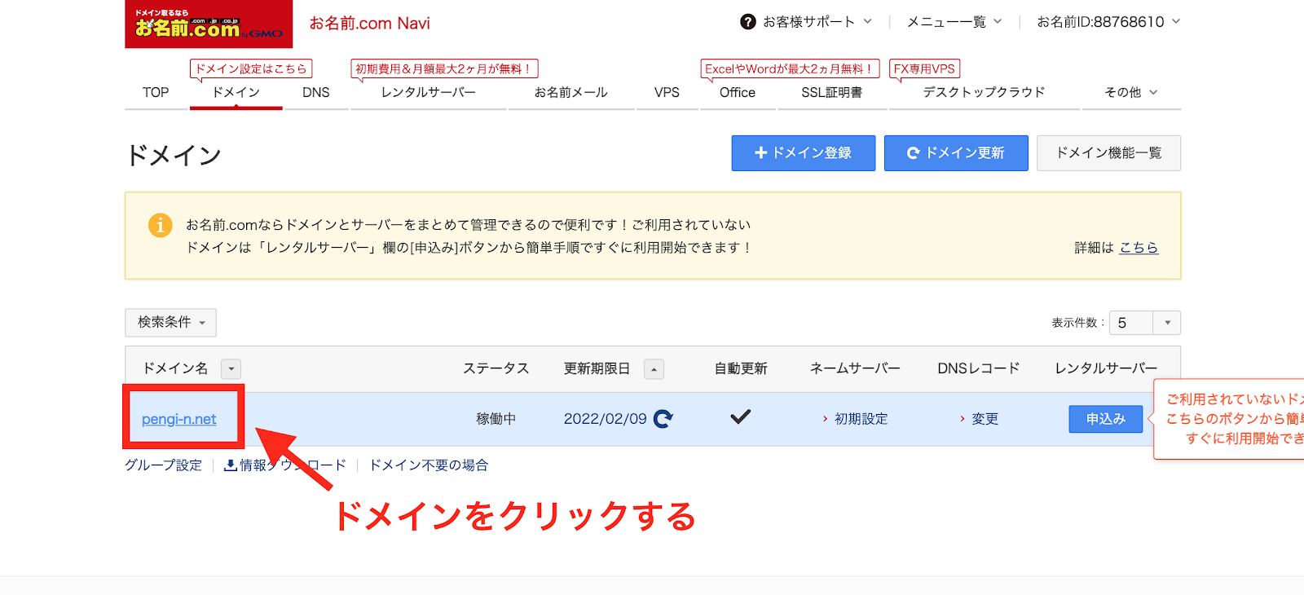Open the お名前メール tab
The height and width of the screenshot is (595, 1304).
(x=571, y=93)
